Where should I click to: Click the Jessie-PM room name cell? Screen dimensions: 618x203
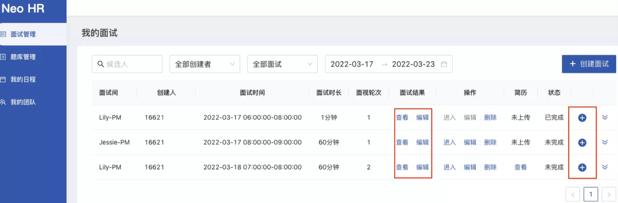114,142
